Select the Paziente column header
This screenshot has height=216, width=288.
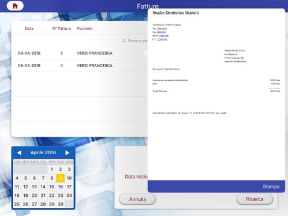click(x=85, y=28)
